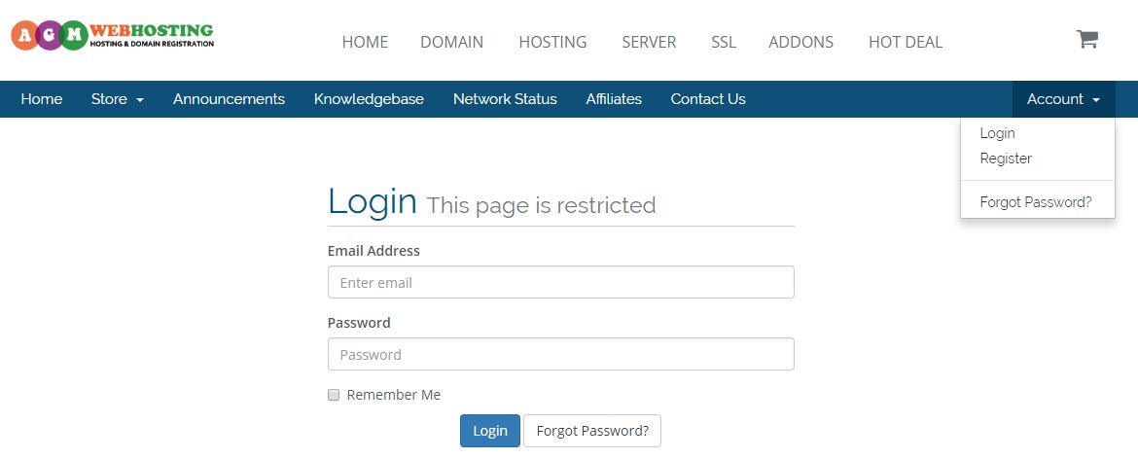Go to Network Status page
The height and width of the screenshot is (459, 1138).
[x=505, y=99]
